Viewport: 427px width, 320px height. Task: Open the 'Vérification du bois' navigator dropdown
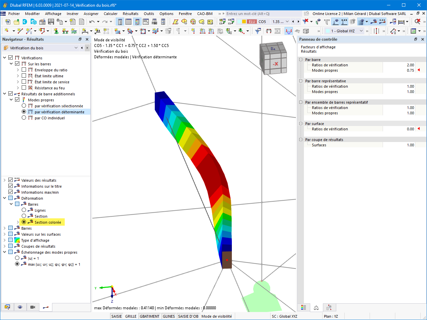click(x=76, y=48)
